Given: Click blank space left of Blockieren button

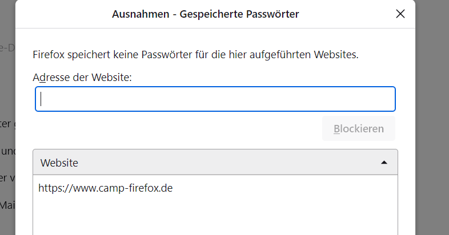Looking at the screenshot, I should pos(171,129).
